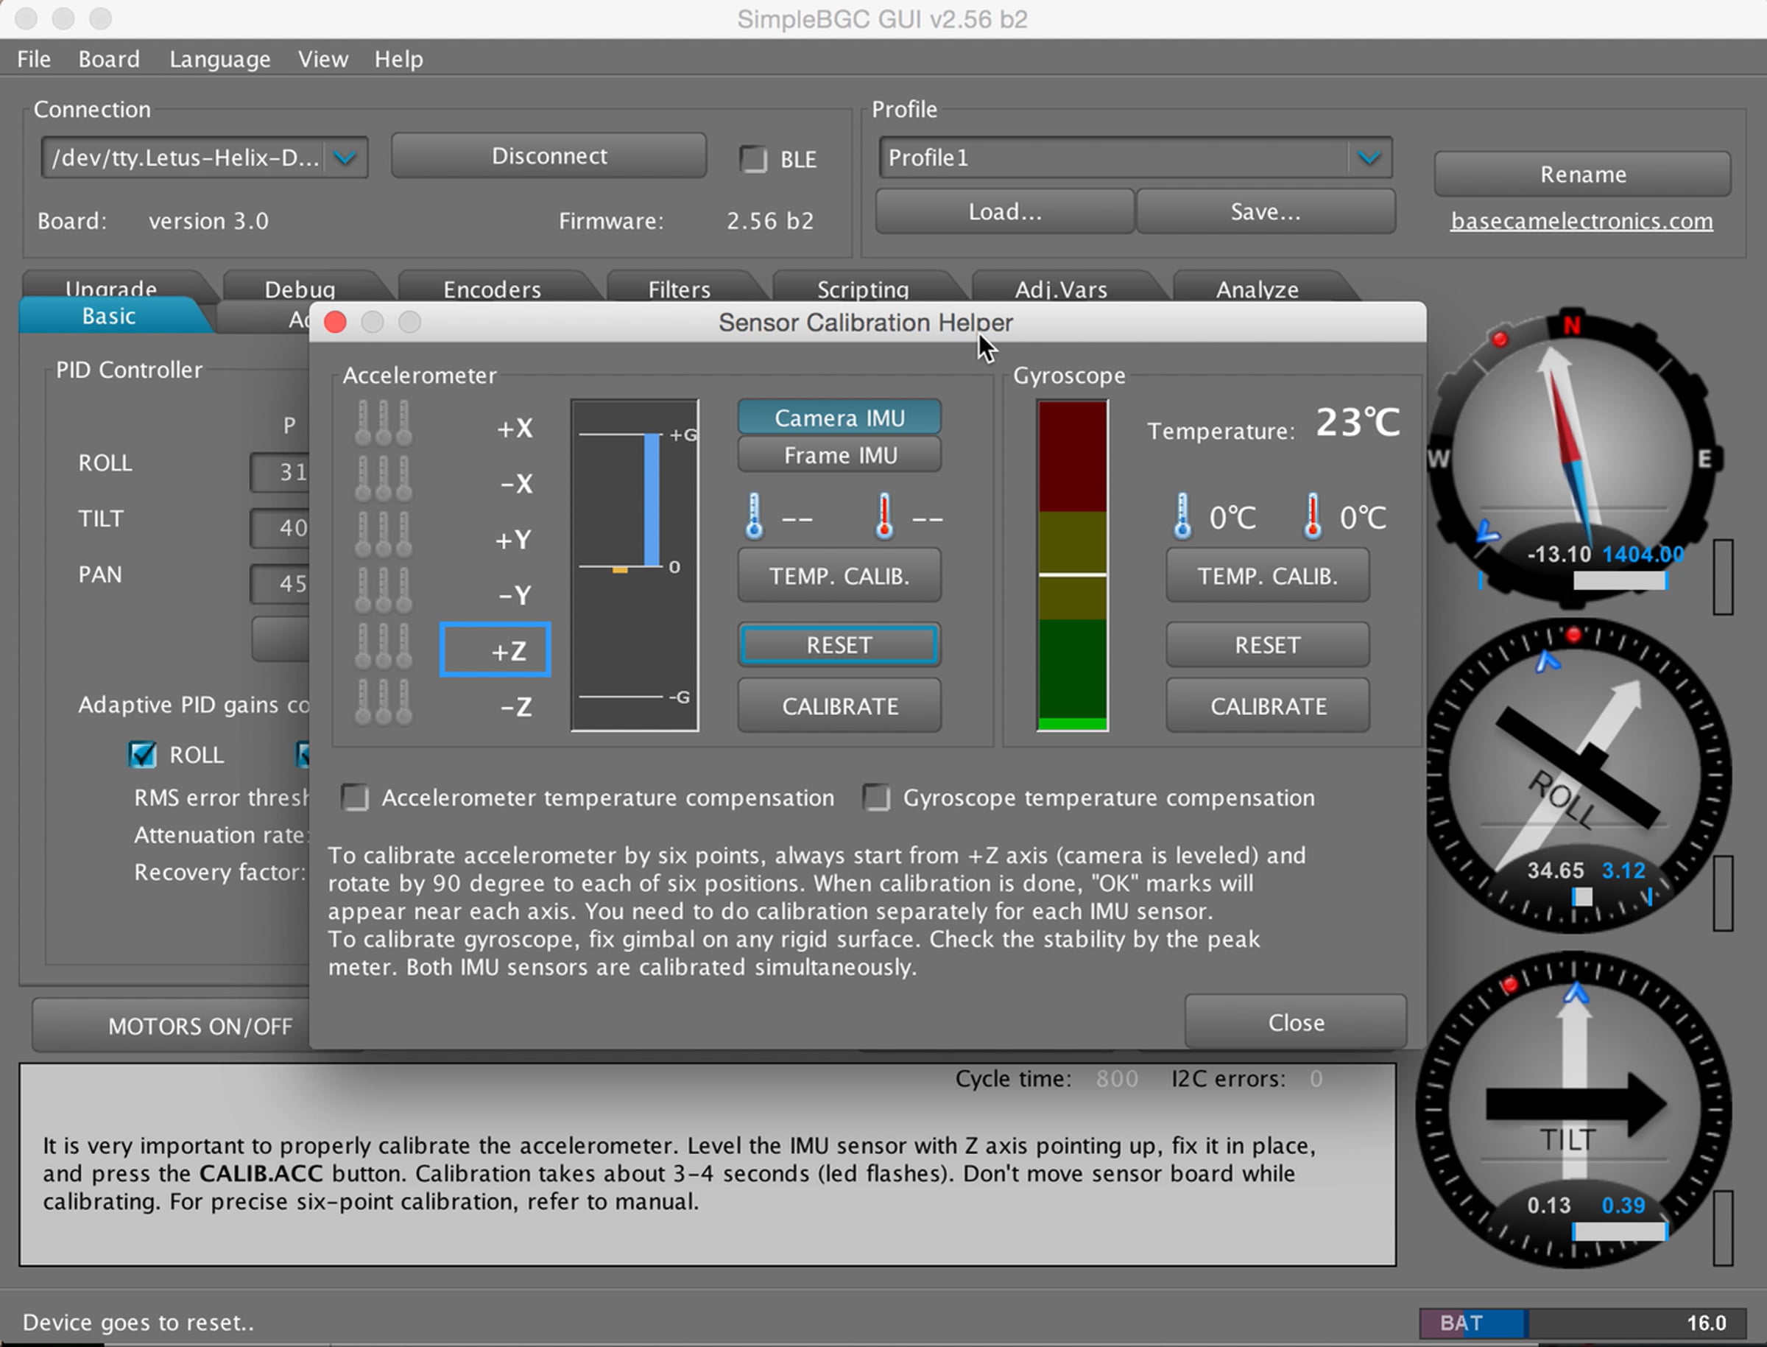
Task: Enable Accelerometer temperature compensation checkbox
Action: click(354, 798)
